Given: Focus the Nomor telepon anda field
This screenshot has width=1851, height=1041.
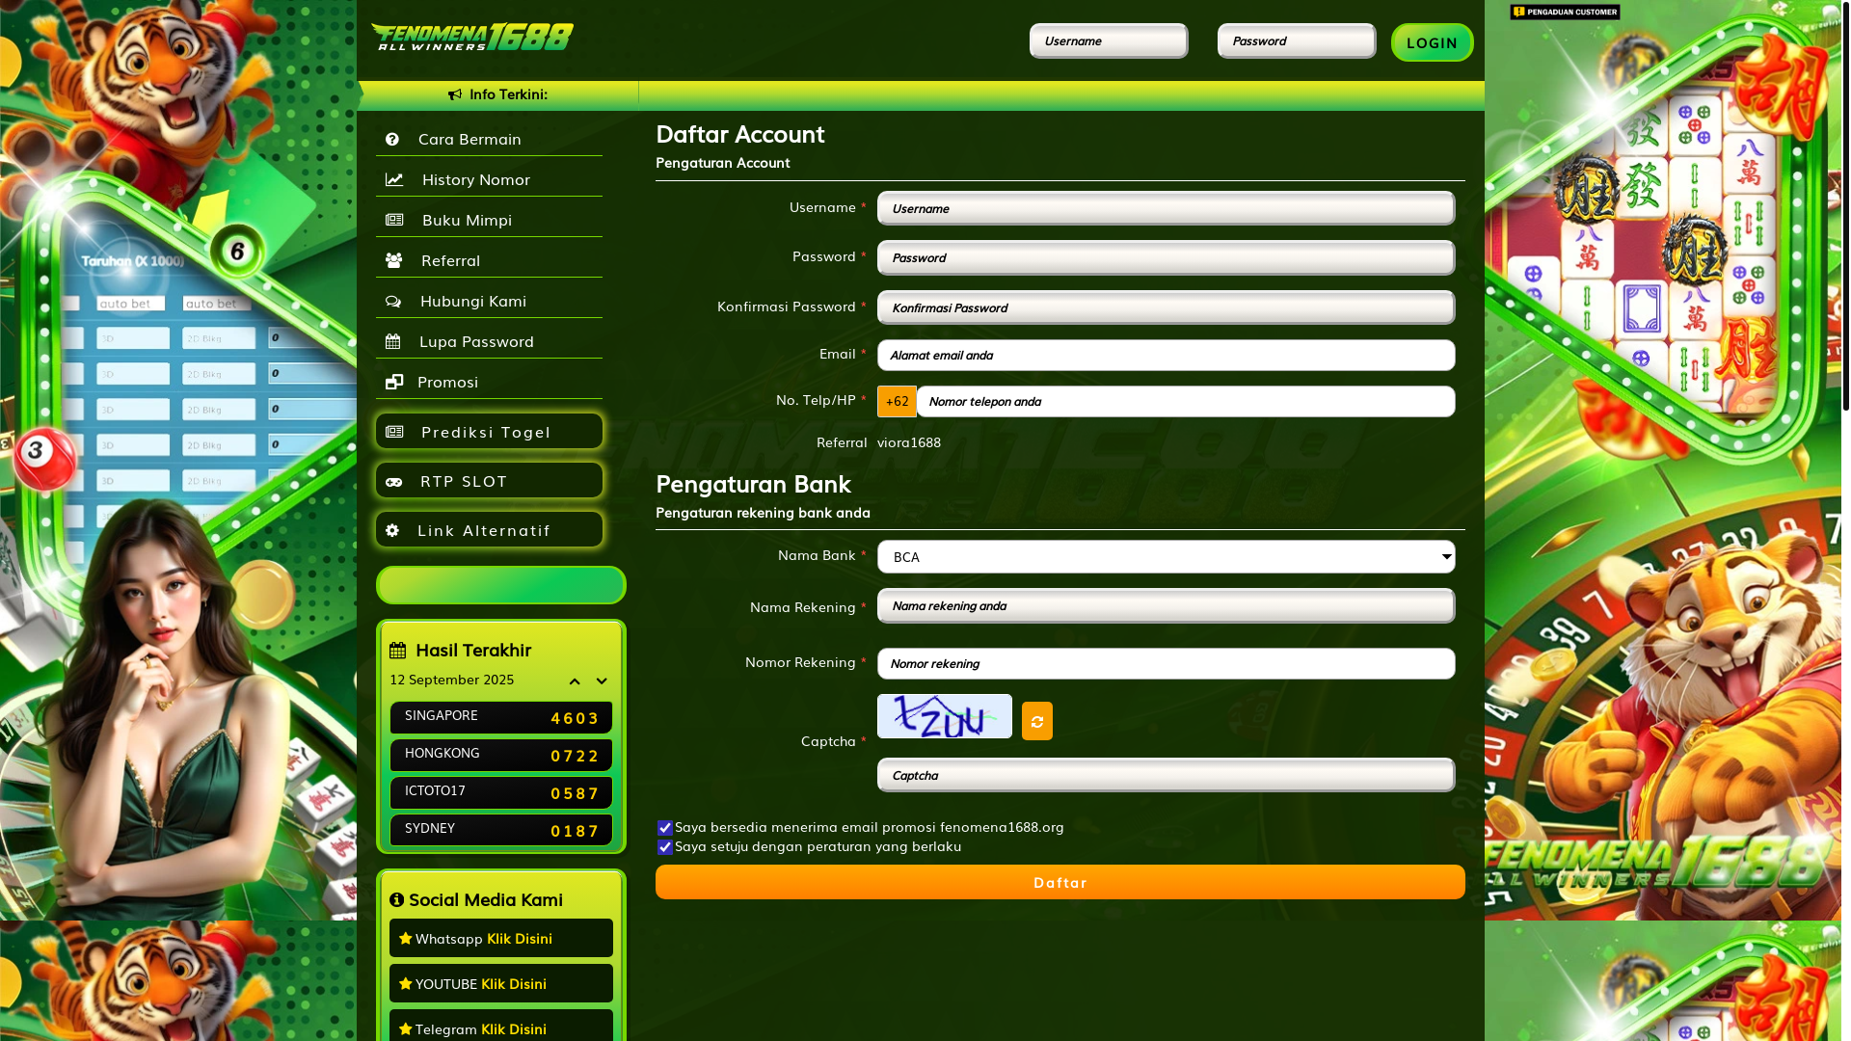Looking at the screenshot, I should pyautogui.click(x=1186, y=402).
